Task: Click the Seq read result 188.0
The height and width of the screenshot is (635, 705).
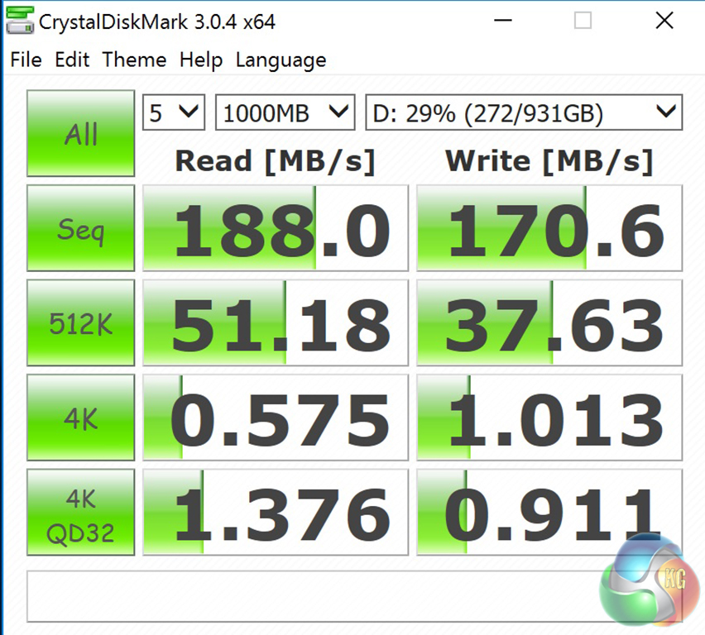Action: 276,228
